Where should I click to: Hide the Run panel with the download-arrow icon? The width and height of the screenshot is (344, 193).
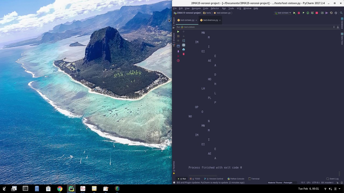pyautogui.click(x=338, y=27)
